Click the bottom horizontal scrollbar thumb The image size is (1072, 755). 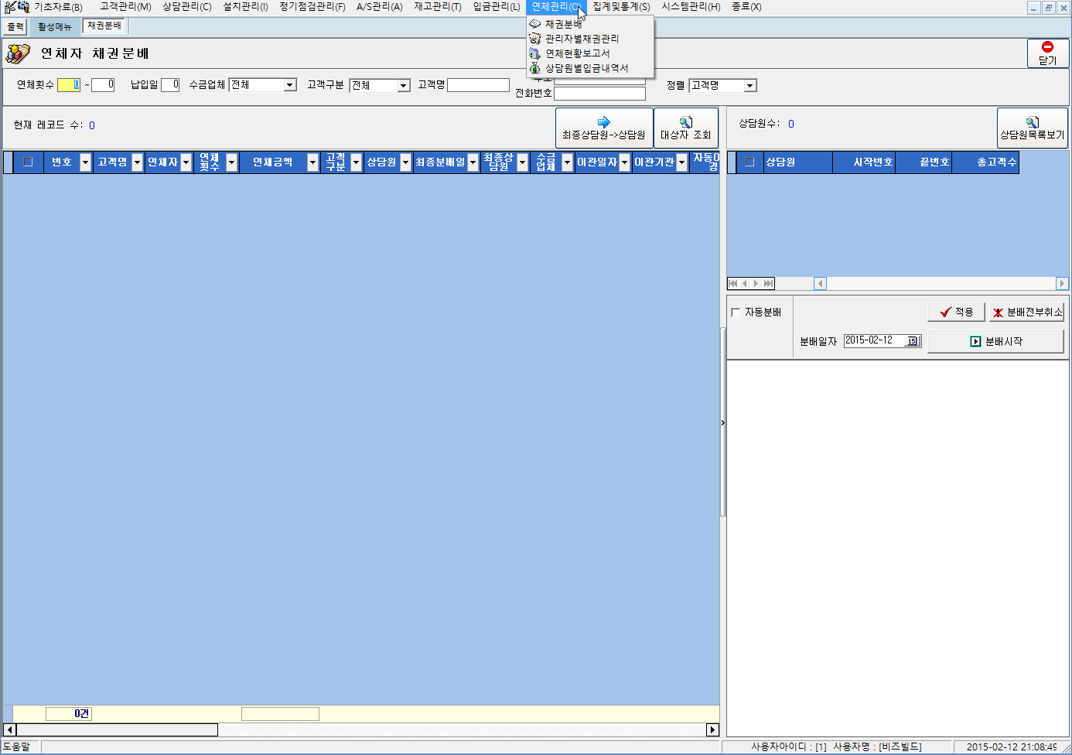[117, 729]
